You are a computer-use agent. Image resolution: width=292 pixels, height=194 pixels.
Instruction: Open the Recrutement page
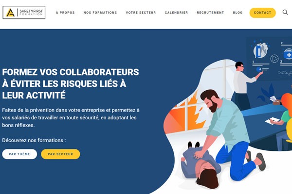[x=210, y=13]
